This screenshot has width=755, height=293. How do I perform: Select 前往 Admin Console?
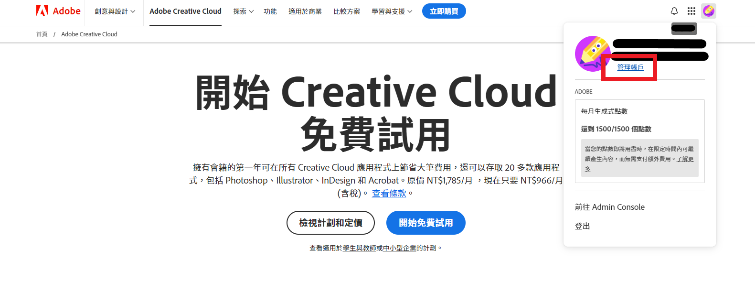coord(610,207)
